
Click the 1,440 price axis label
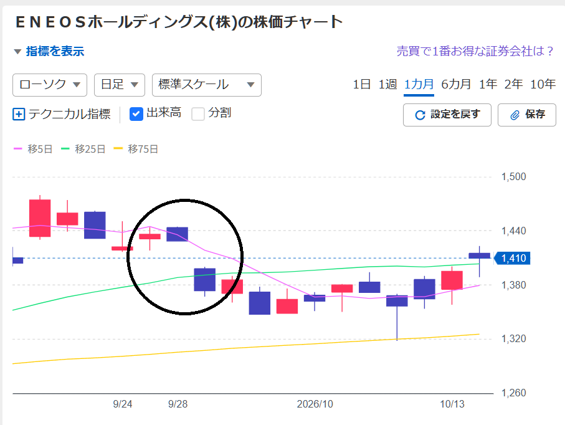tap(514, 231)
